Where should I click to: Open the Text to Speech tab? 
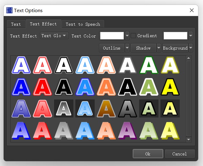pos(83,24)
